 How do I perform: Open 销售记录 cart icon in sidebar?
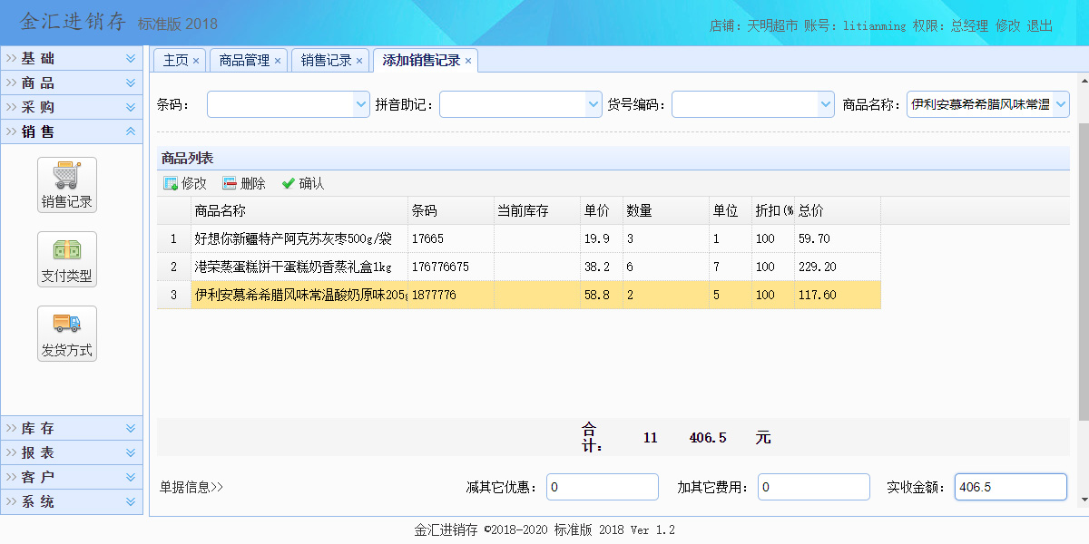[66, 174]
